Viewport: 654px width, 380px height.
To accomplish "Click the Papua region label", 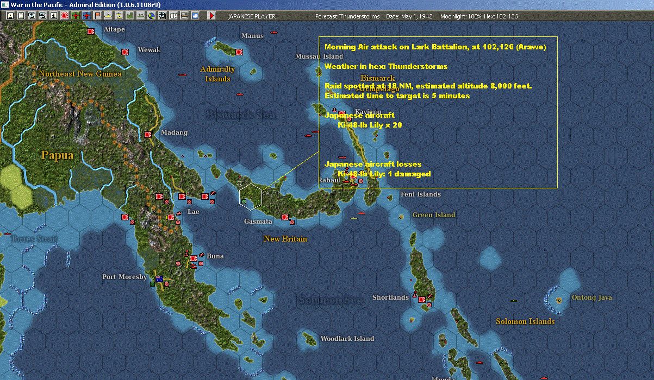I will tap(57, 155).
